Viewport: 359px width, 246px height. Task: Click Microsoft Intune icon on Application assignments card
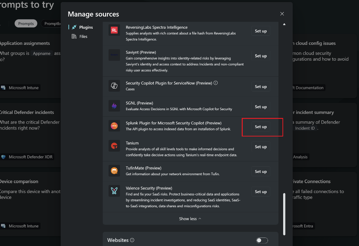[3, 88]
